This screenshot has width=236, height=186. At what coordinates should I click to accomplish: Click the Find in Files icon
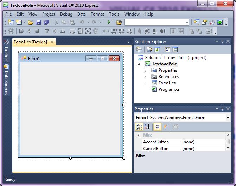119,23
